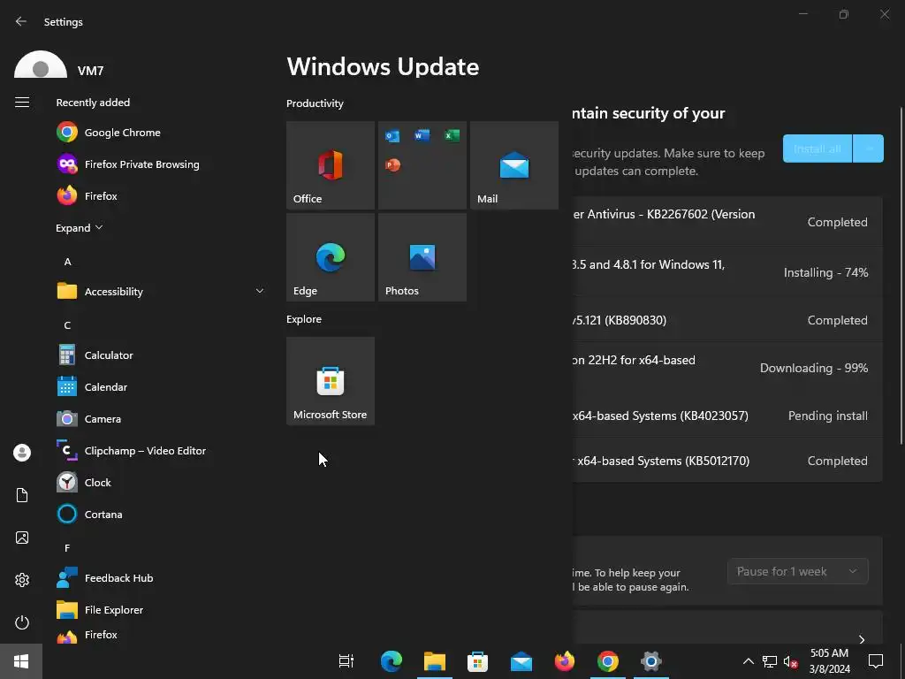Open the notification center icon

(x=876, y=661)
